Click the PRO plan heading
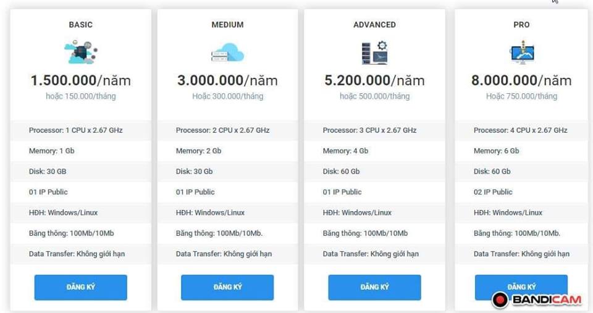Image resolution: width=593 pixels, height=313 pixels. 521,25
